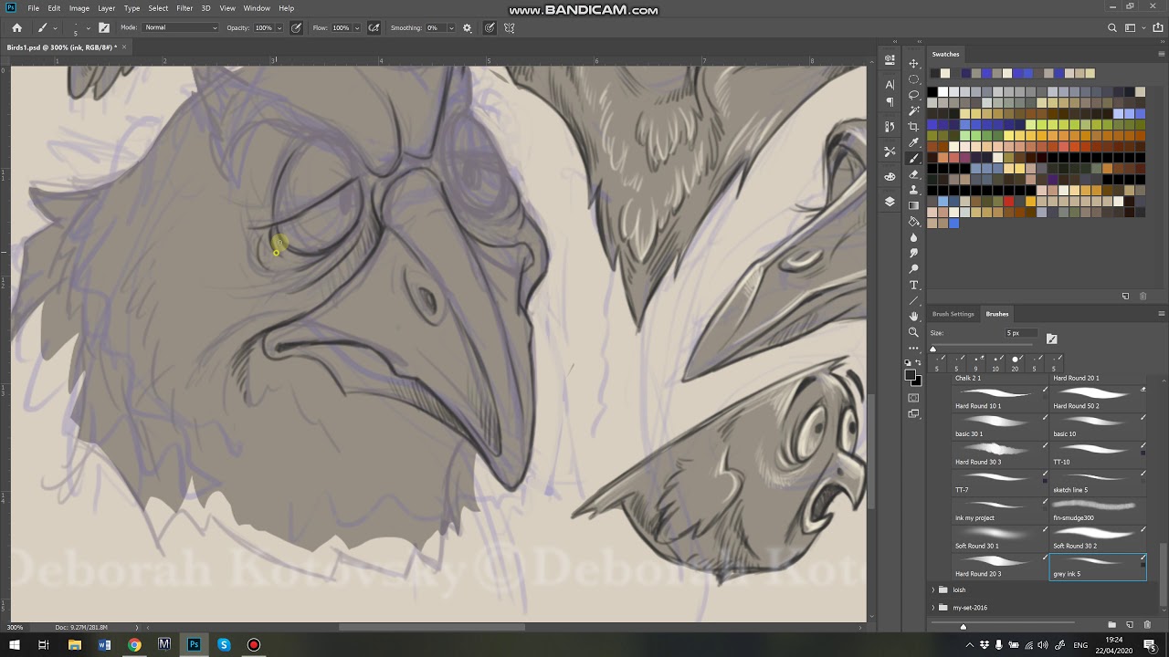1169x657 pixels.
Task: Select the Eraser tool
Action: click(x=913, y=174)
